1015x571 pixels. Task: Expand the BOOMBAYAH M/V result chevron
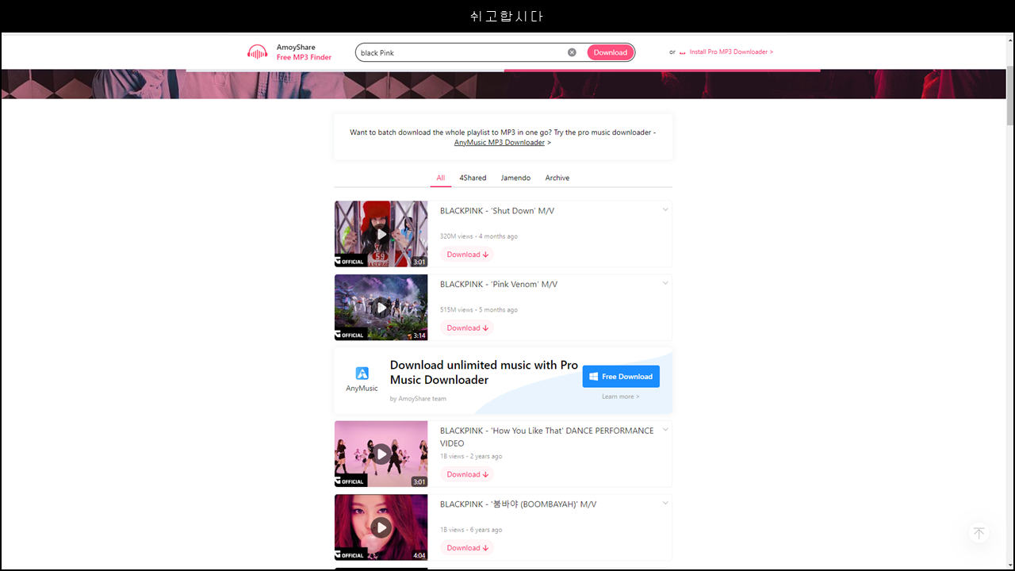665,503
